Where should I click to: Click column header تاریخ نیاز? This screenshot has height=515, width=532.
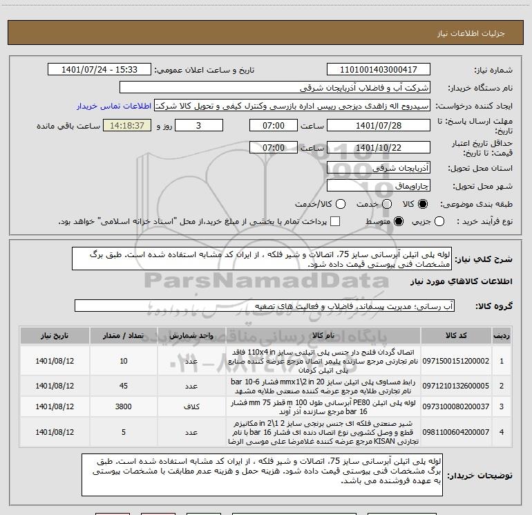[x=55, y=336]
